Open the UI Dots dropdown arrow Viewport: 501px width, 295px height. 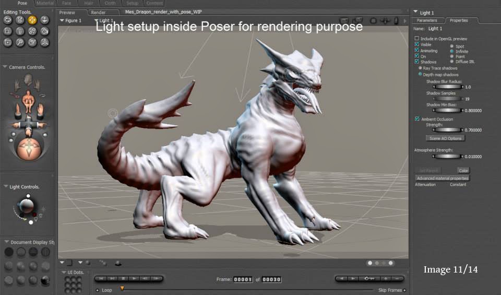tap(64, 273)
